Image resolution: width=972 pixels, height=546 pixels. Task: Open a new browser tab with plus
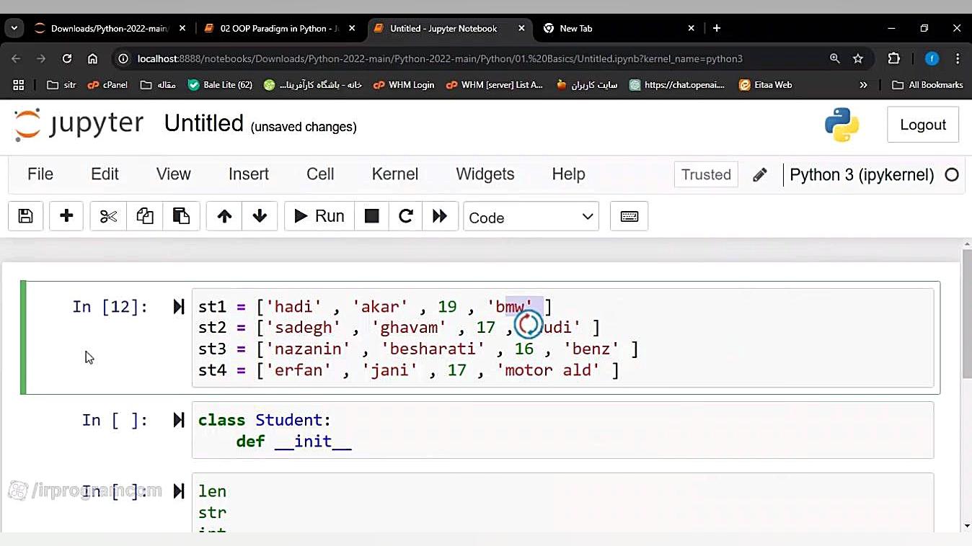(717, 28)
